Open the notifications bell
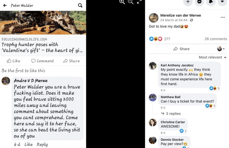Image resolution: width=229 pixels, height=148 pixels. pyautogui.click(x=211, y=2)
